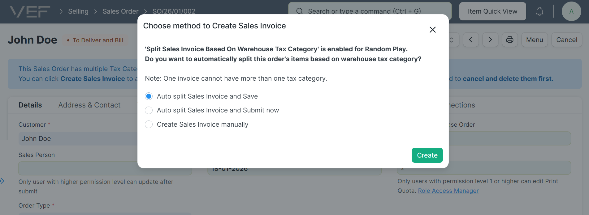The width and height of the screenshot is (589, 215).
Task: Click the Selling breadcrumb link
Action: (x=78, y=11)
